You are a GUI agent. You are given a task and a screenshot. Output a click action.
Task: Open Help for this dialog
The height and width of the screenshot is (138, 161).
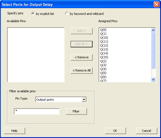pos(14,131)
